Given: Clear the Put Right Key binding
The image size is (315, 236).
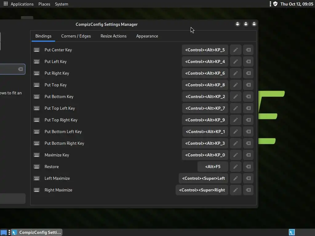Looking at the screenshot, I should [x=248, y=73].
